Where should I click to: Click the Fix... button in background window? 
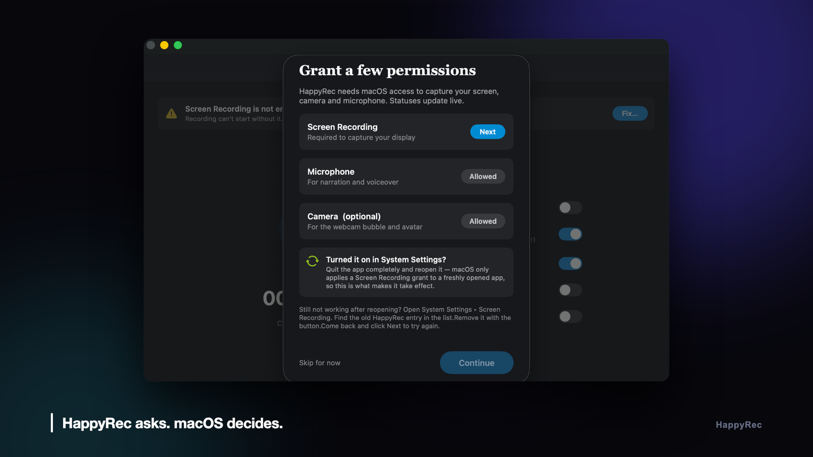point(630,113)
